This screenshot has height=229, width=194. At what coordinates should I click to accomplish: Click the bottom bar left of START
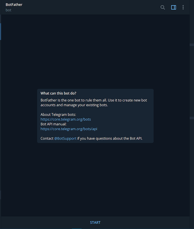coord(44,223)
